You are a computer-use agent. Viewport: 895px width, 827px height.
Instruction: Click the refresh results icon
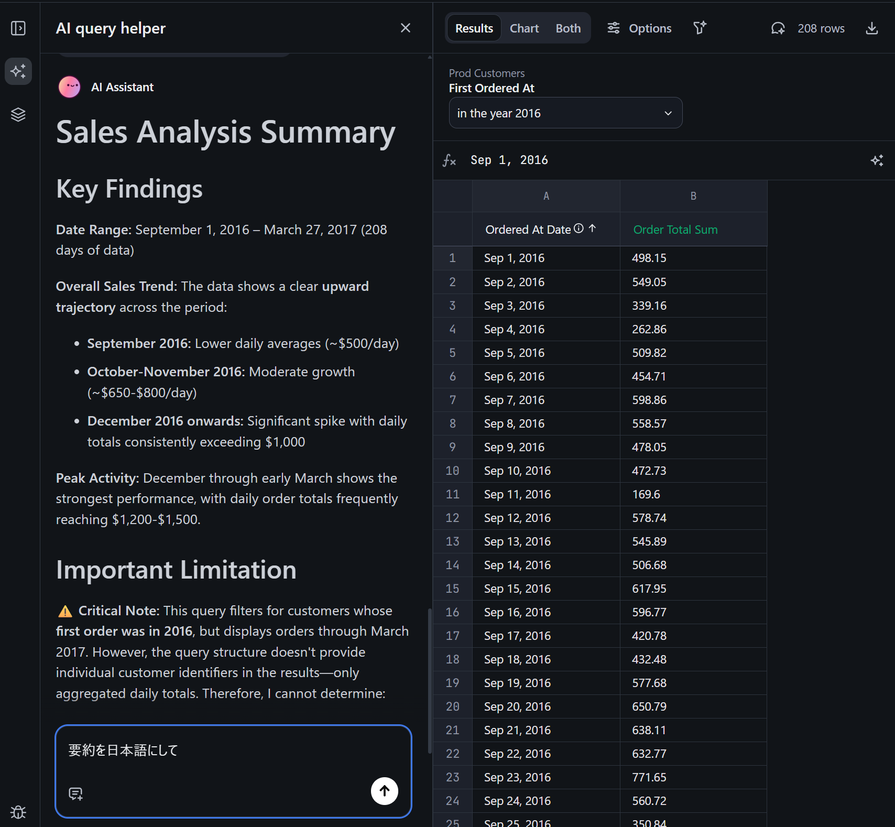point(778,28)
